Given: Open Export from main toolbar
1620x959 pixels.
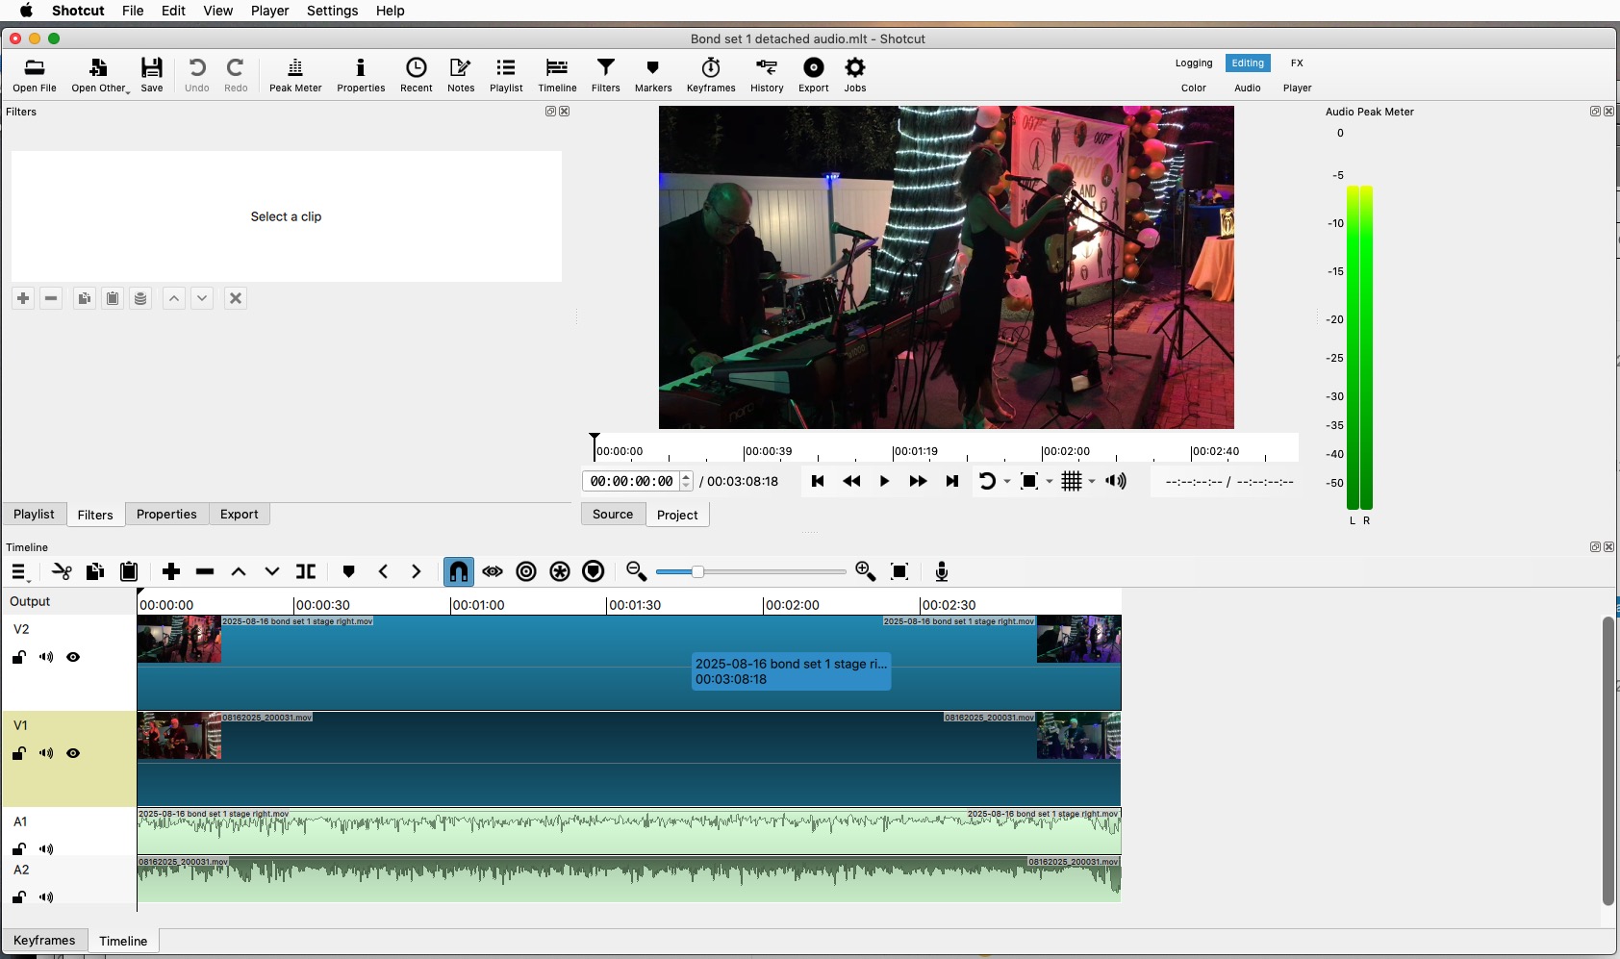Looking at the screenshot, I should (x=813, y=75).
